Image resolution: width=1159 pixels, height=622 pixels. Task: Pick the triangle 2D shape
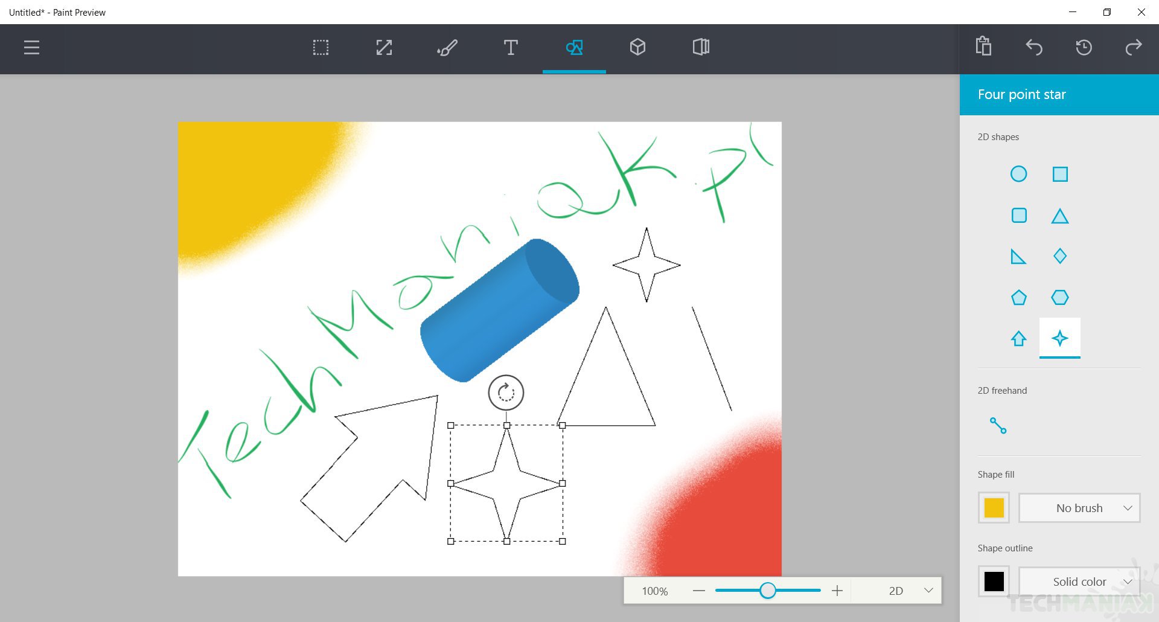click(x=1059, y=216)
